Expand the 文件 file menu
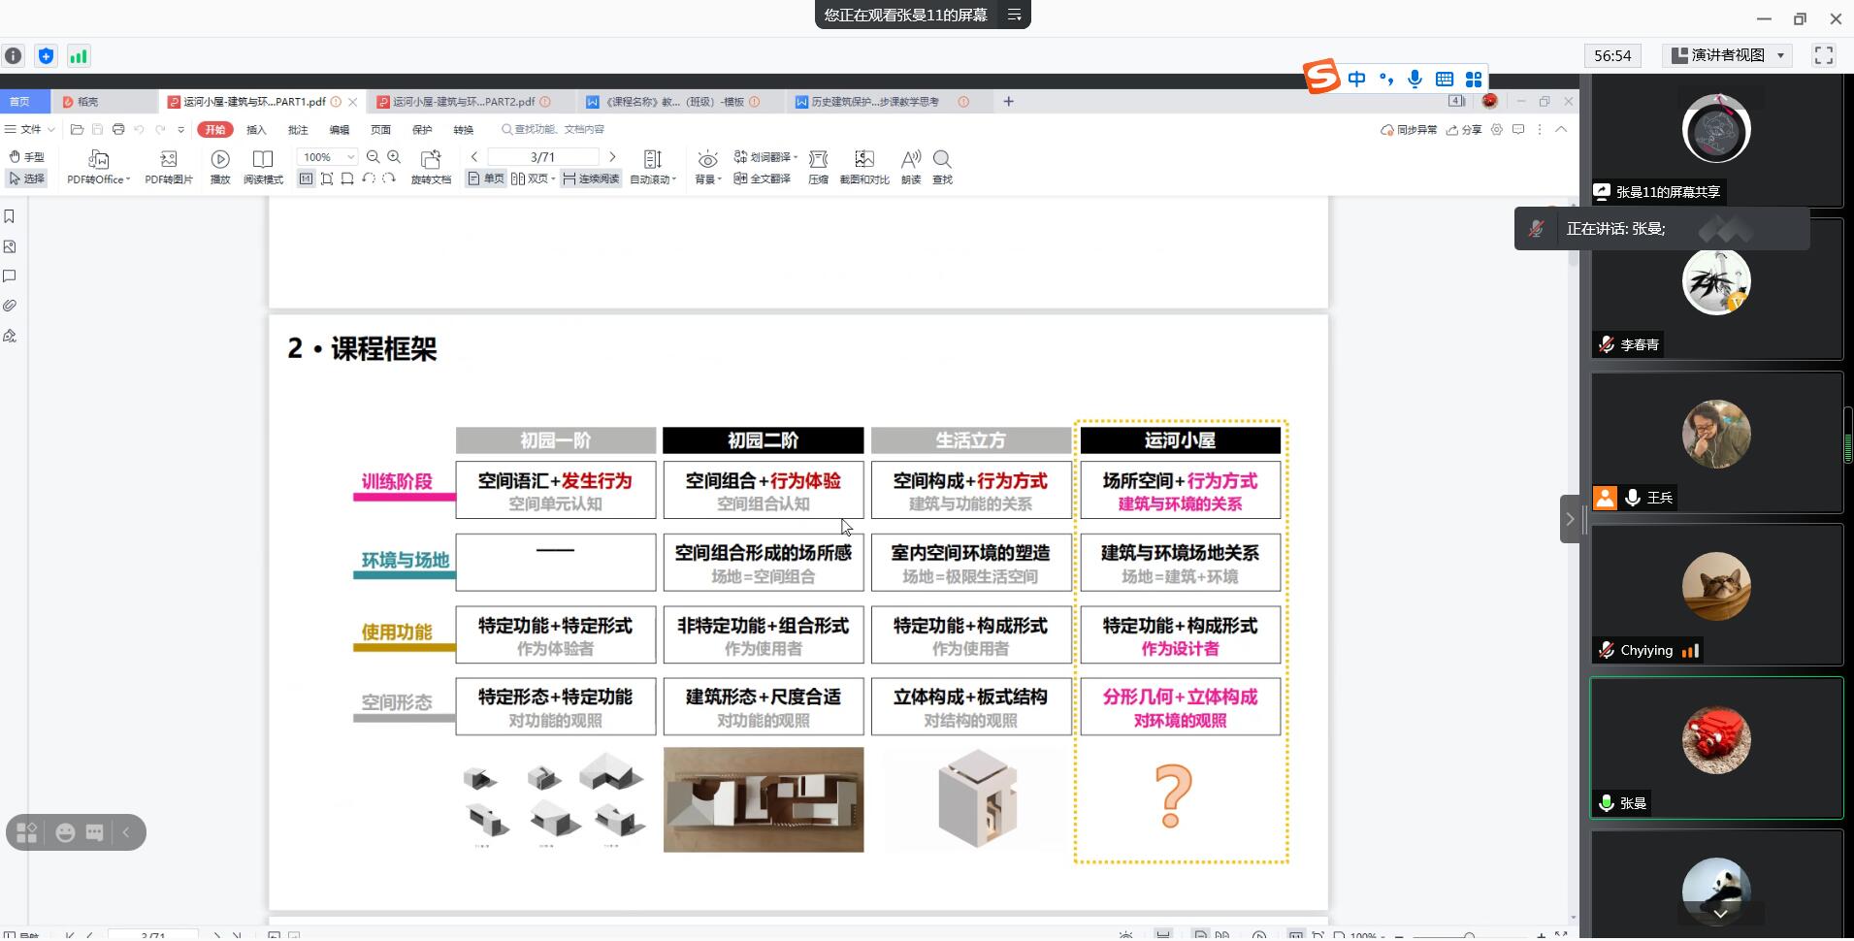 (x=30, y=130)
